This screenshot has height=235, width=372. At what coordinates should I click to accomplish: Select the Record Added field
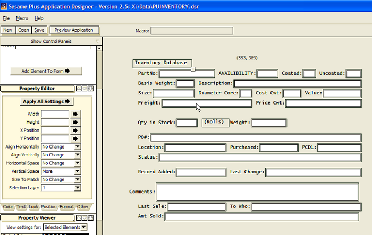[201, 172]
